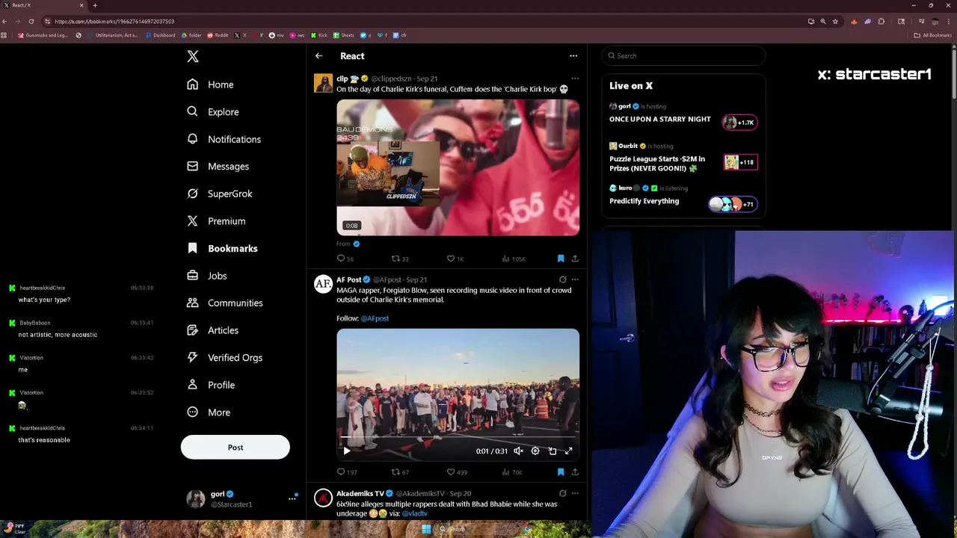Image resolution: width=957 pixels, height=538 pixels.
Task: Open the browser Extensions puzzle icon
Action: (881, 22)
